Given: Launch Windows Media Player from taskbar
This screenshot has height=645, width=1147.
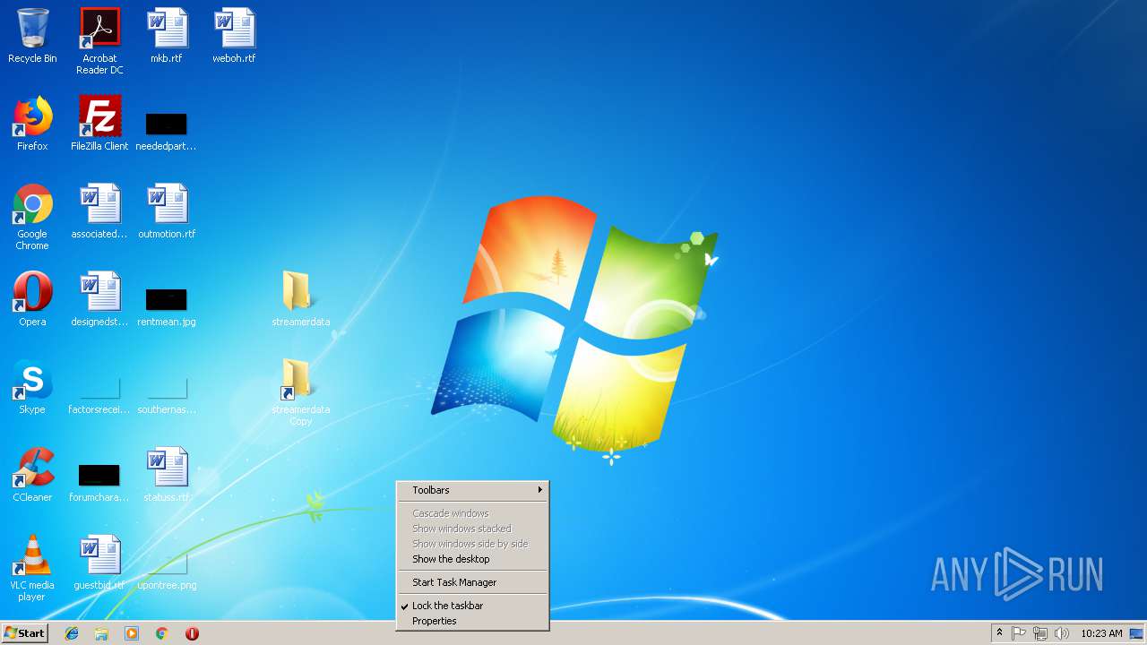Looking at the screenshot, I should click(132, 633).
